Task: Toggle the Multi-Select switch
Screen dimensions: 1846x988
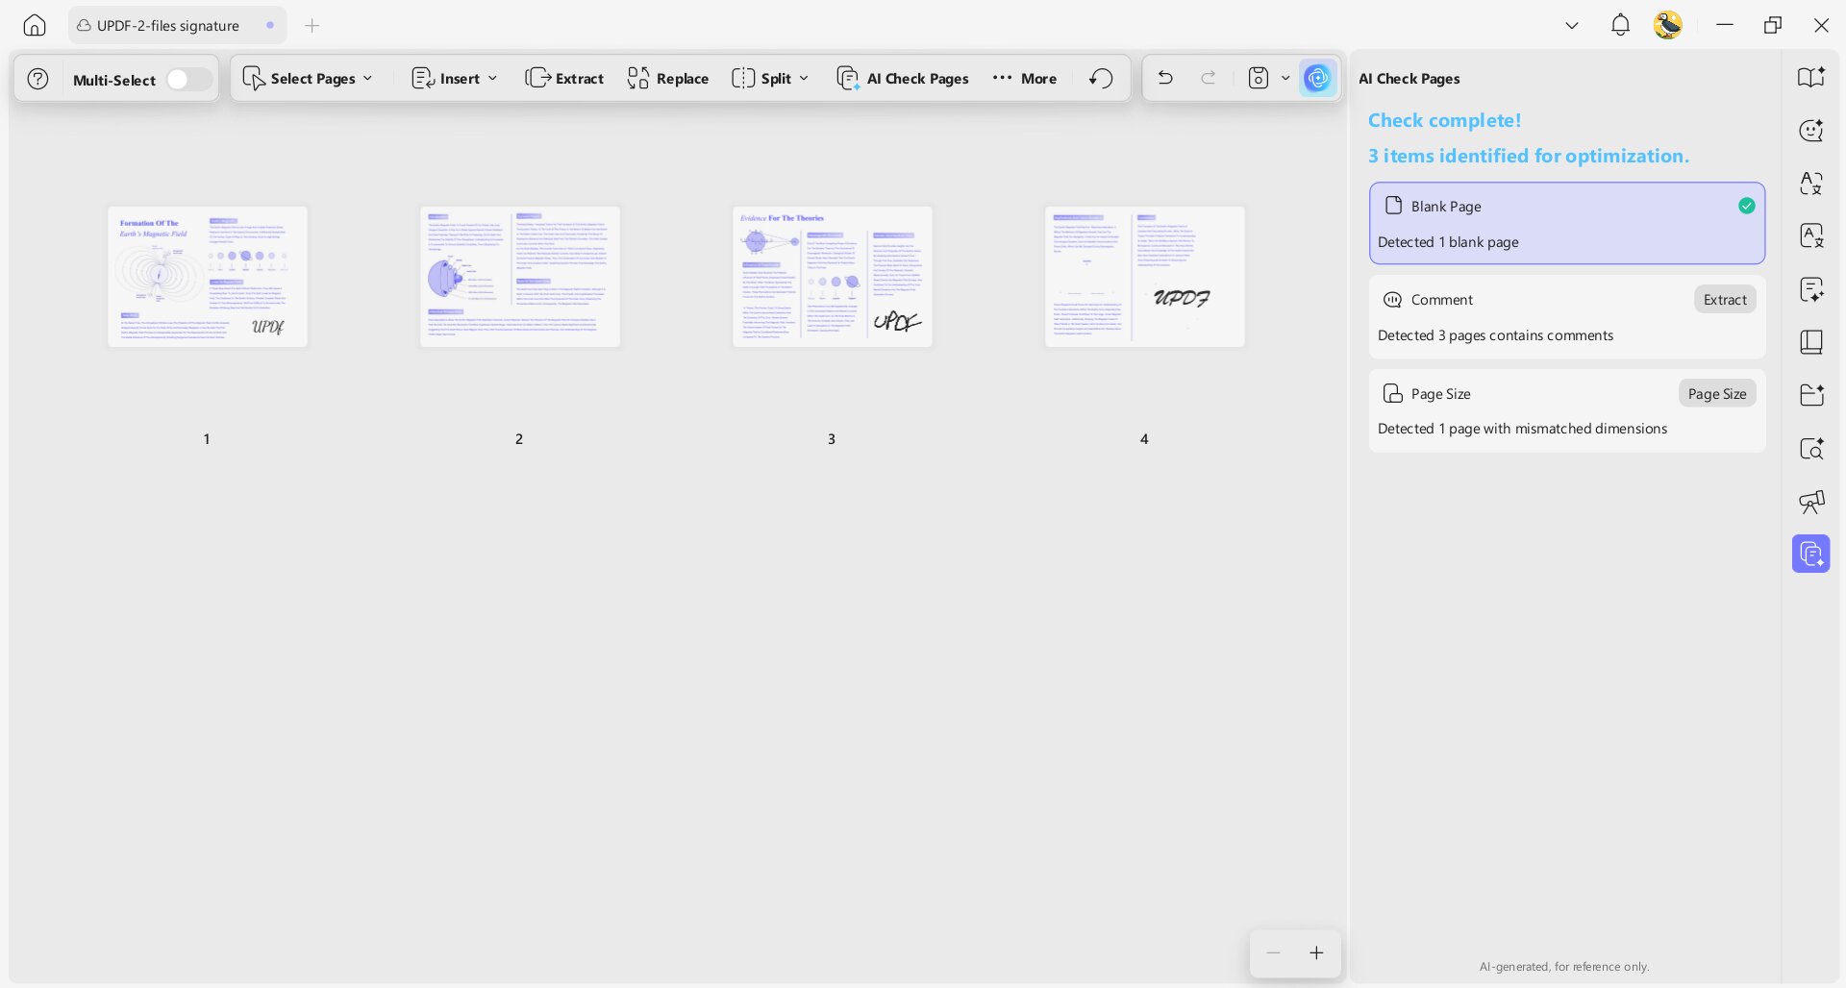Action: (188, 79)
